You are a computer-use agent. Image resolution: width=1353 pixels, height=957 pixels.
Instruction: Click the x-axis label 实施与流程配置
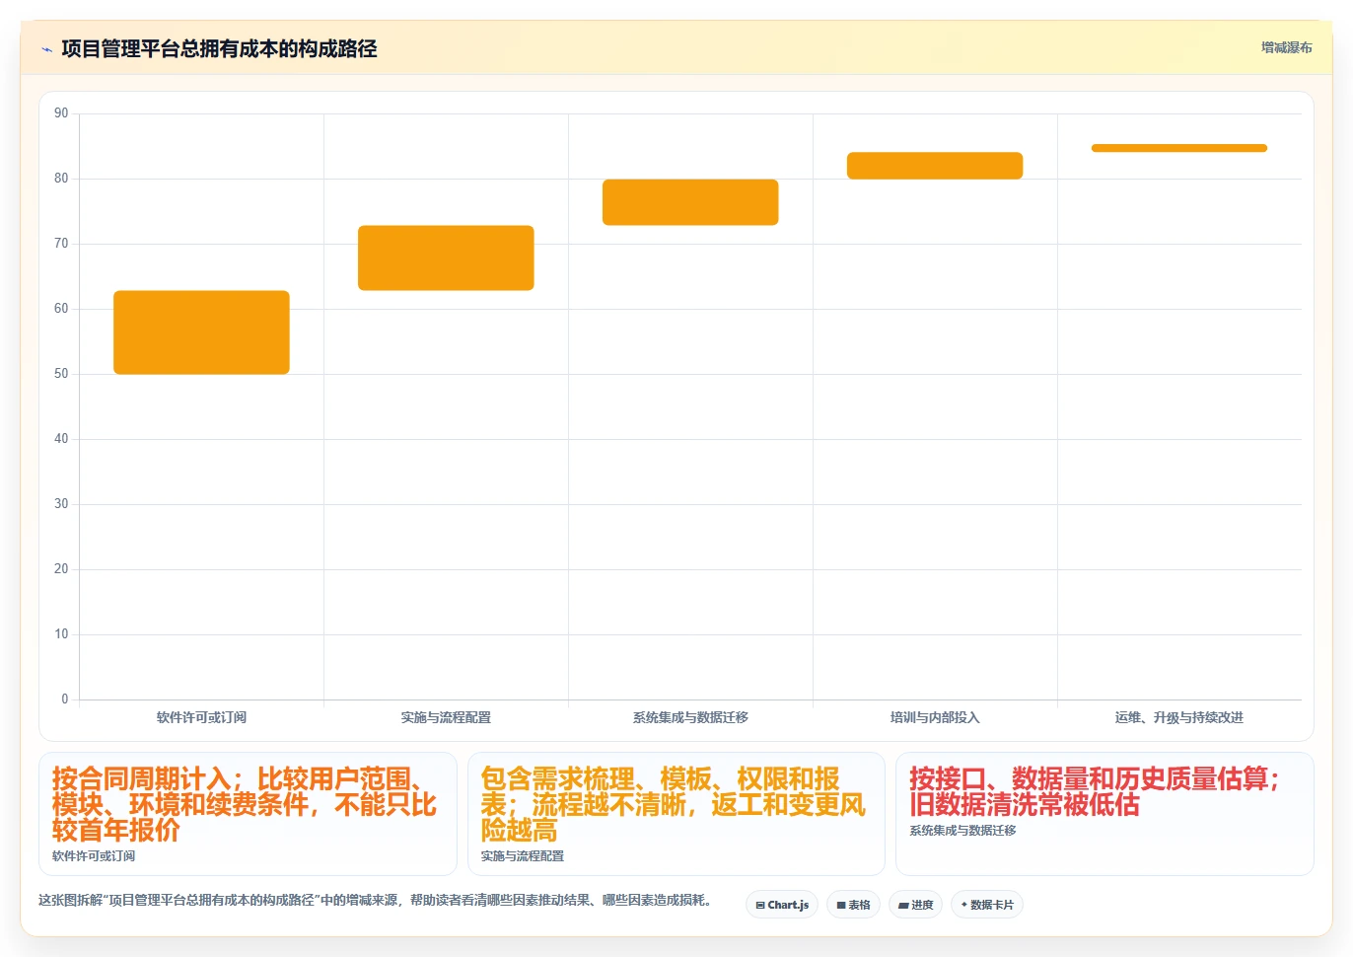(446, 717)
